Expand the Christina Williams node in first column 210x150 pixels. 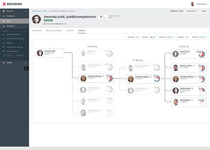pos(76,78)
